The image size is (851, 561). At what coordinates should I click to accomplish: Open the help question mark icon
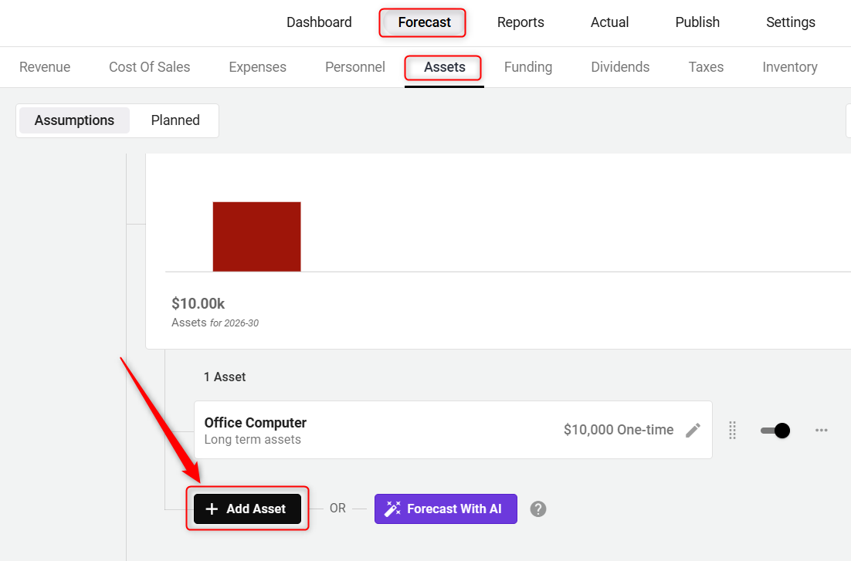click(x=537, y=509)
